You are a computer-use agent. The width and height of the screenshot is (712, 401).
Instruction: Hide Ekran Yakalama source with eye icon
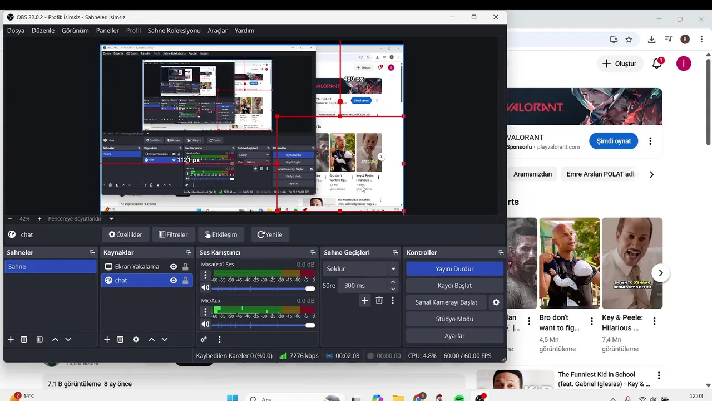pyautogui.click(x=174, y=267)
